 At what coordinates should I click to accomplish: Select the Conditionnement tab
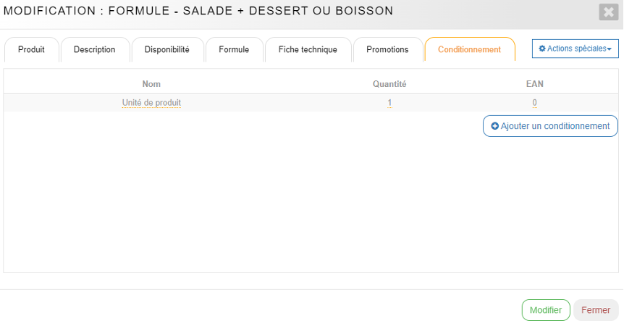pos(469,49)
